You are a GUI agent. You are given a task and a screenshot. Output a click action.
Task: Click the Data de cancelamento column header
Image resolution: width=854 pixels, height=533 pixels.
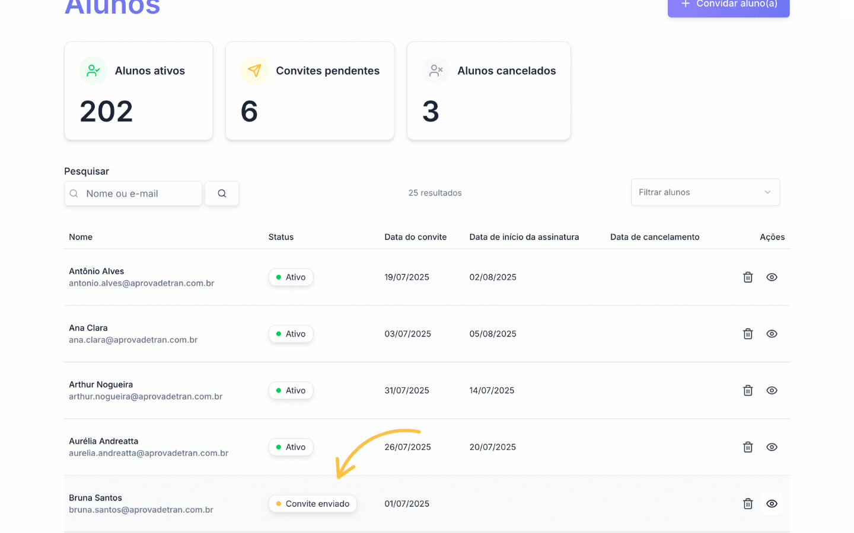pos(655,237)
